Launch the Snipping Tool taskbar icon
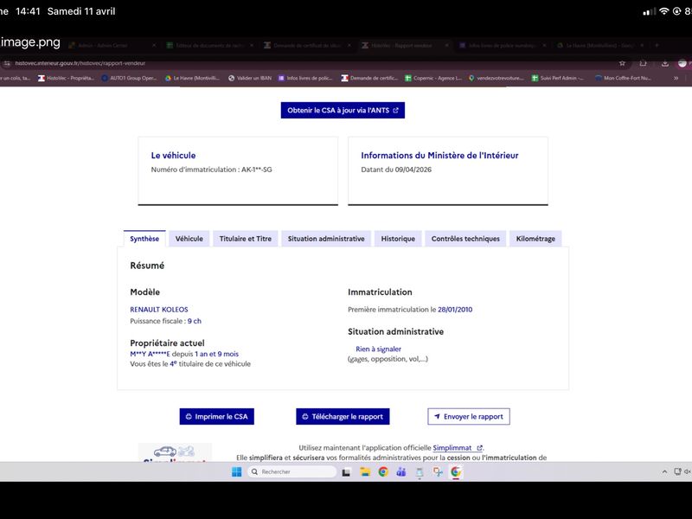692x519 pixels. click(438, 471)
